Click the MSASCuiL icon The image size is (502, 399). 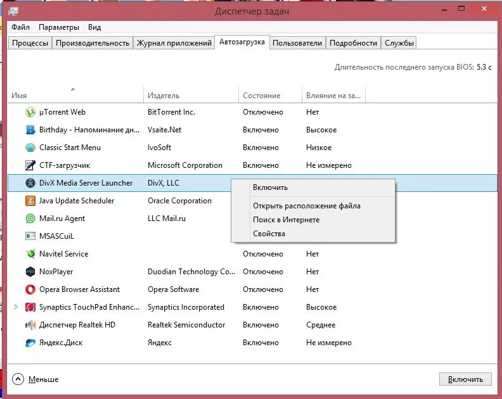click(x=30, y=236)
